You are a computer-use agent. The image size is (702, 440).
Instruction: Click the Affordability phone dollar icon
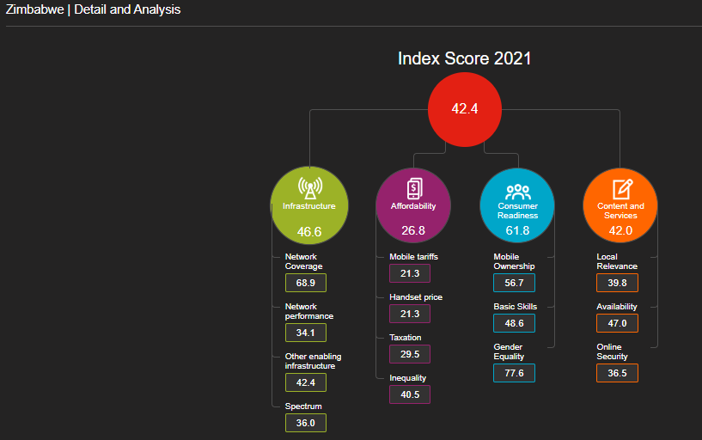(413, 188)
